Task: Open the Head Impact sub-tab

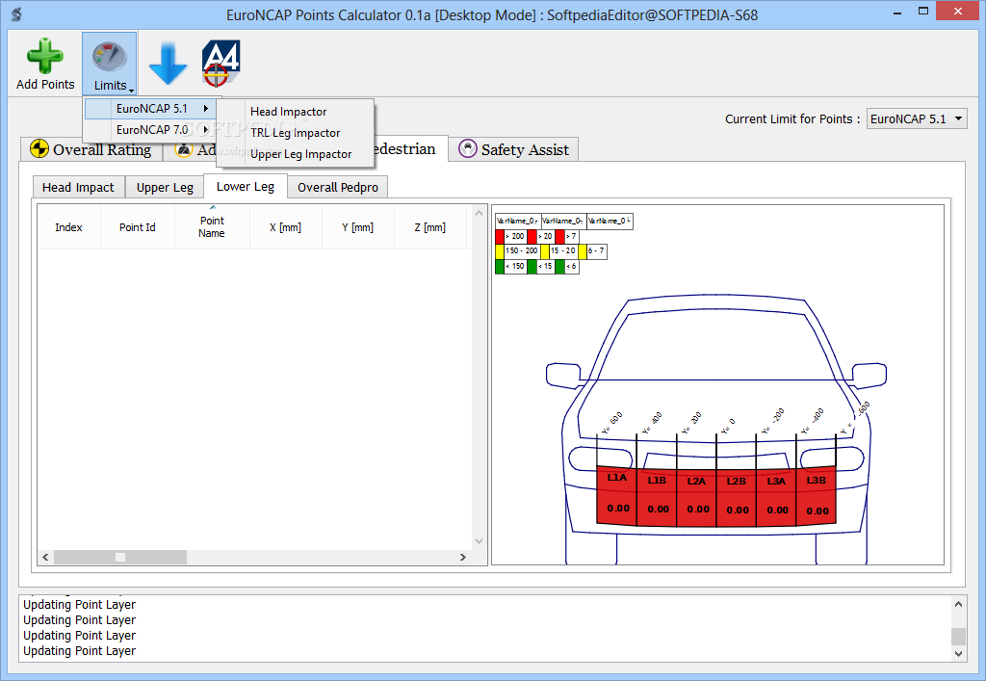Action: pos(78,188)
